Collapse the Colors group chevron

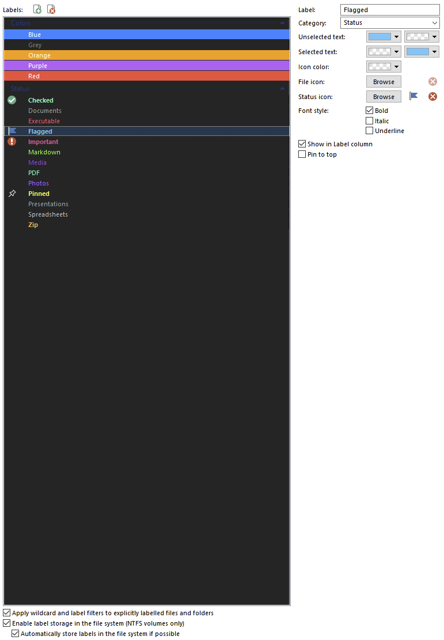282,23
